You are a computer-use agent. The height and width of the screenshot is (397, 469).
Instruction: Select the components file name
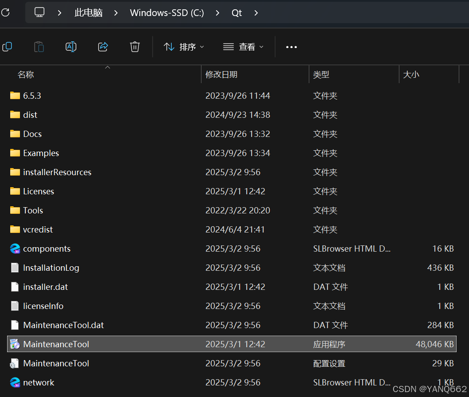47,249
